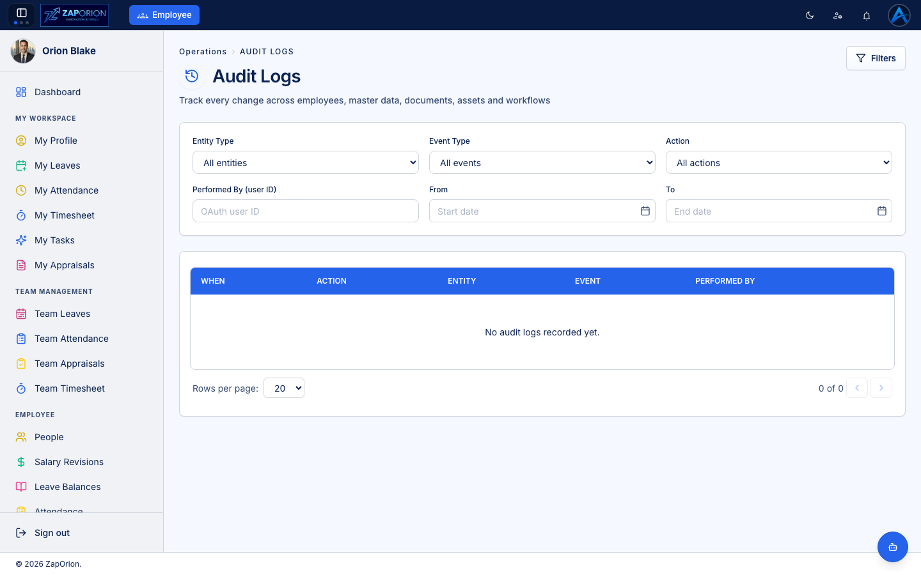
Task: Go to previous page of audit logs
Action: 857,388
